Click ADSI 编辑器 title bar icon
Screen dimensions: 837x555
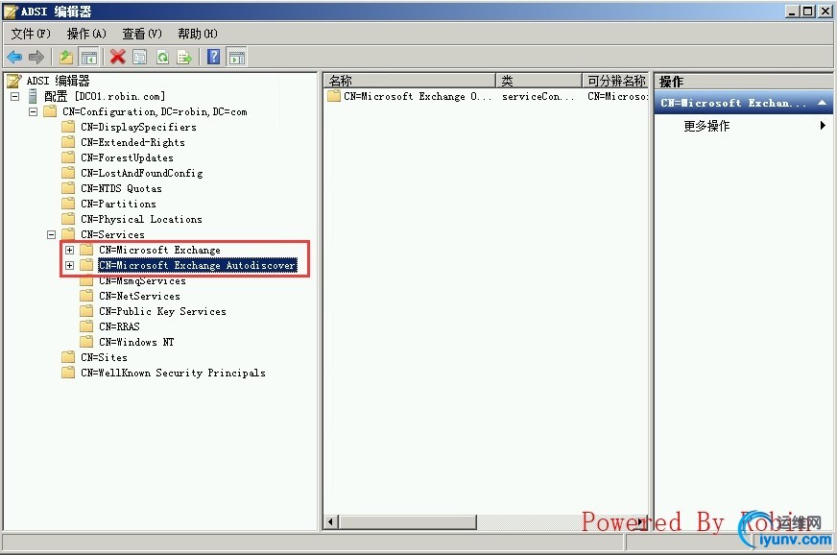11,11
